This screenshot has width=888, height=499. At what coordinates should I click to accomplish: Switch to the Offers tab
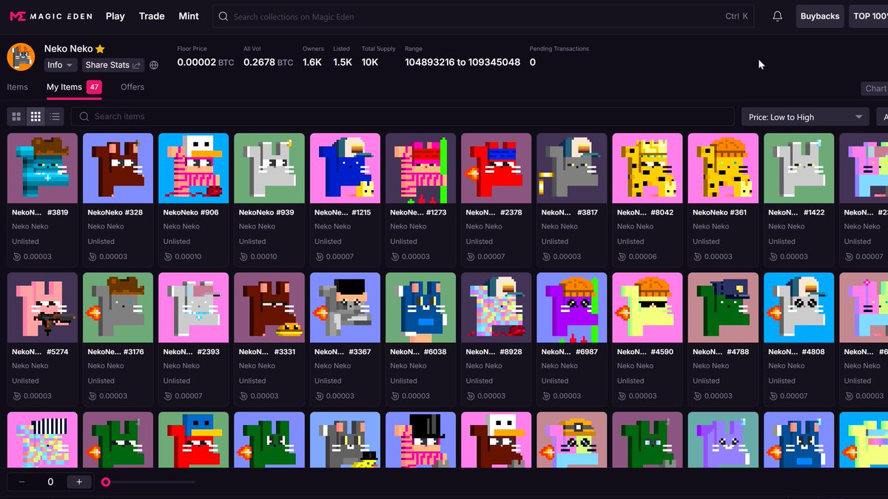(x=132, y=87)
